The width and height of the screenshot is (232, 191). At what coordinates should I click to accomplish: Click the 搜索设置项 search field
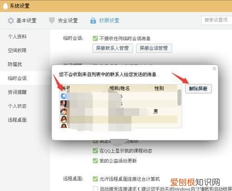point(217,20)
